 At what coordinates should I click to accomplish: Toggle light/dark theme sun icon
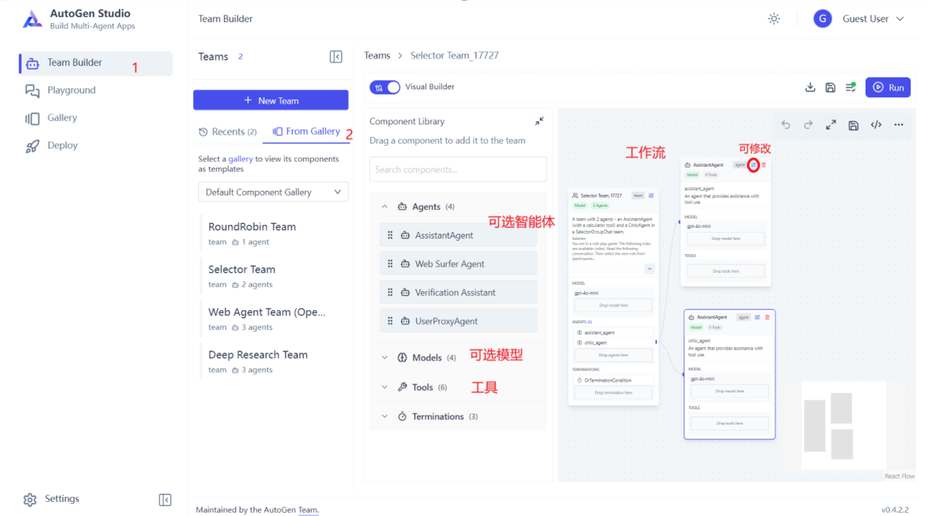tap(774, 19)
